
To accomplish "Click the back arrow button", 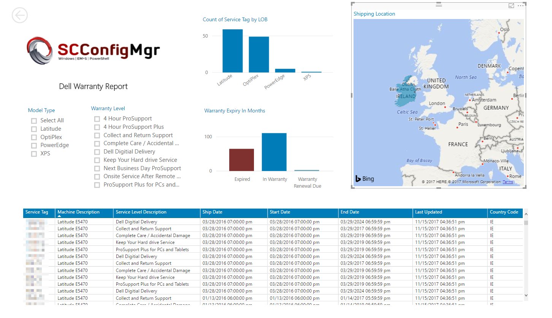I will tap(20, 15).
